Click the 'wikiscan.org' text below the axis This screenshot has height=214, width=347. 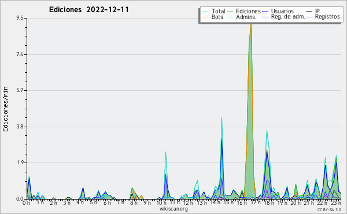[x=173, y=209]
